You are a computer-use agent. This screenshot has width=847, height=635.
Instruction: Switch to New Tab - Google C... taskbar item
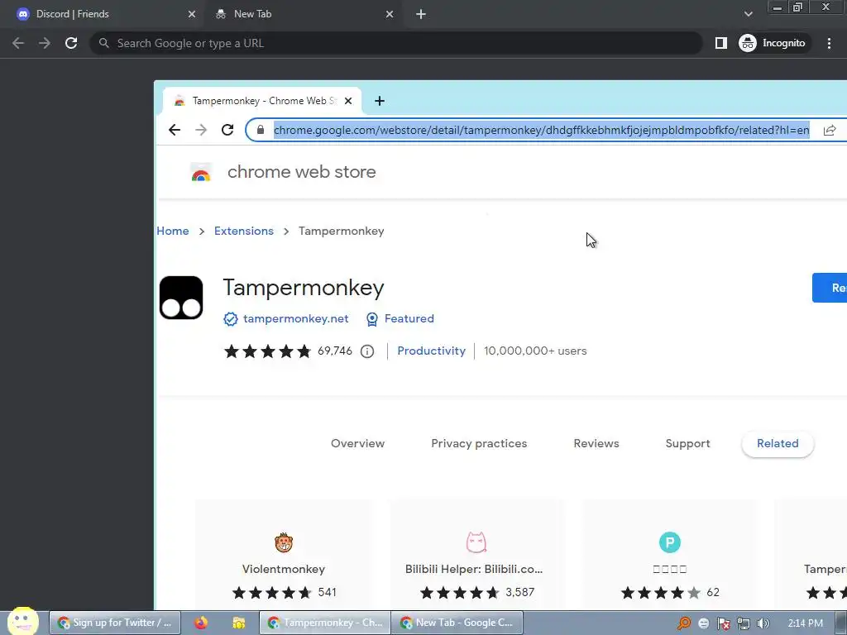(x=457, y=623)
